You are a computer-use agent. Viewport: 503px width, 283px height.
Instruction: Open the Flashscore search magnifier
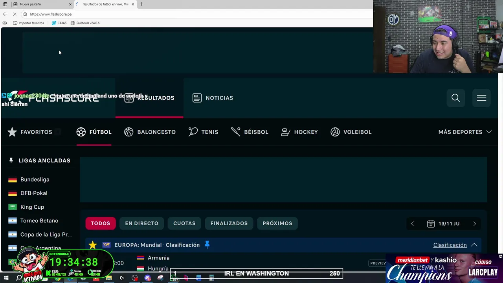pyautogui.click(x=455, y=98)
